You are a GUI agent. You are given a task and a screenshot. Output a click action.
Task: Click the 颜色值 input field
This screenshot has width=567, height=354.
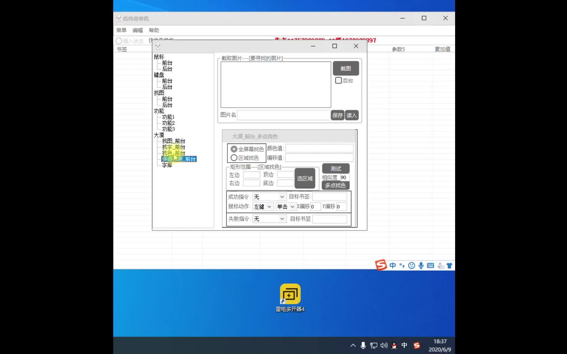[x=319, y=148]
